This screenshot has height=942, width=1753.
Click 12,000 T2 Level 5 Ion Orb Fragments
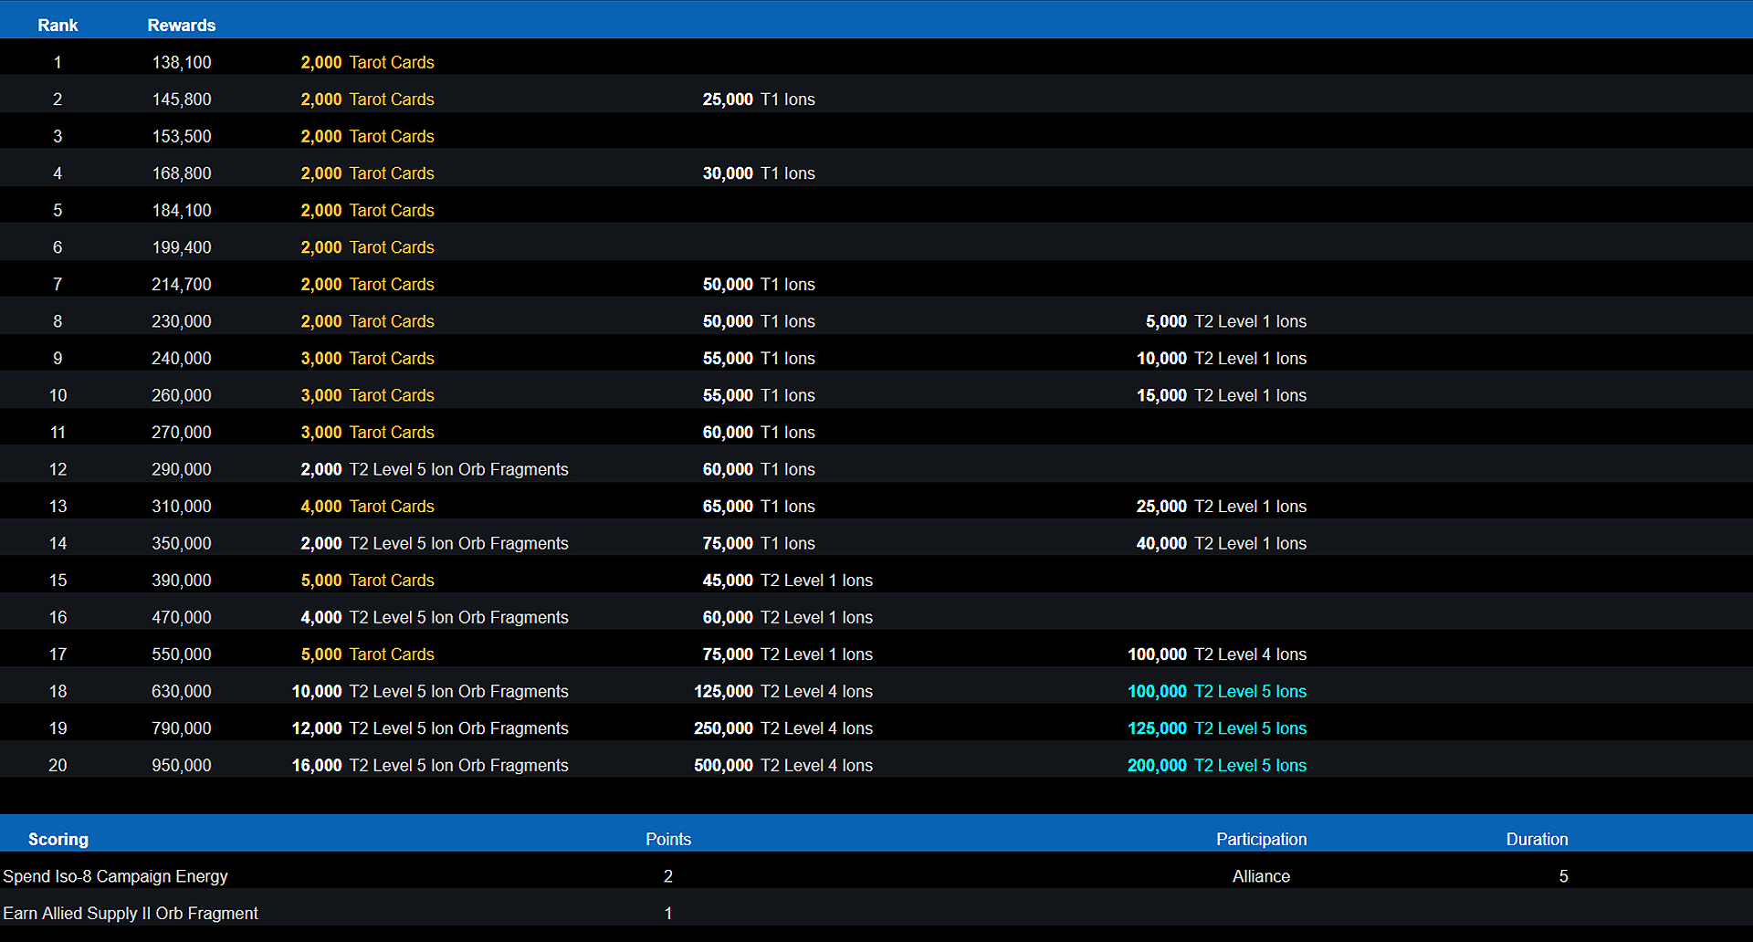(x=430, y=728)
